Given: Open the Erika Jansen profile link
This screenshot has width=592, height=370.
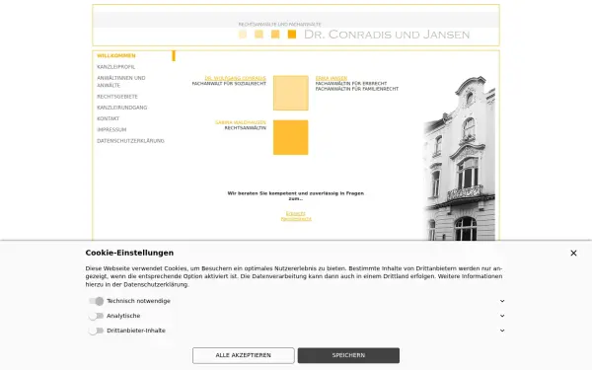Looking at the screenshot, I should coord(332,78).
